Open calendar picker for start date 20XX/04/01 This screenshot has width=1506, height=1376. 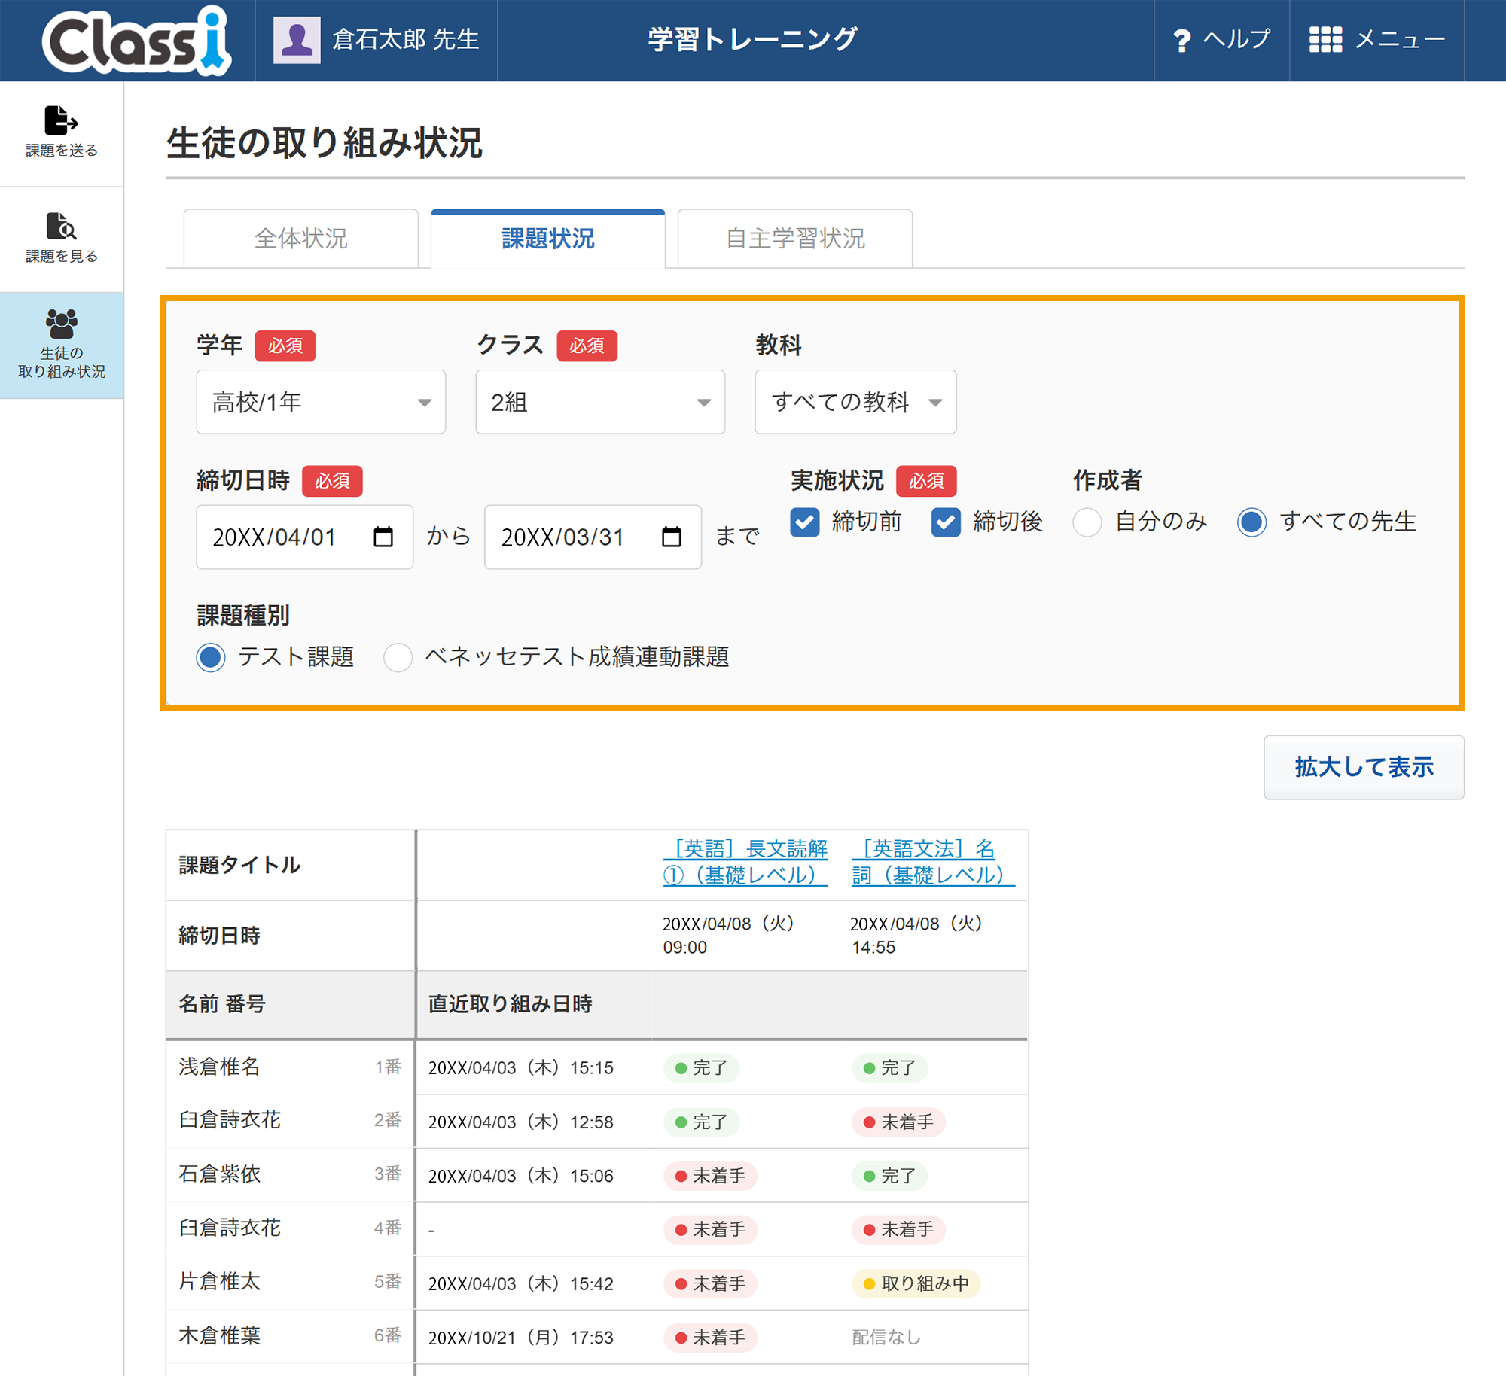(x=383, y=537)
